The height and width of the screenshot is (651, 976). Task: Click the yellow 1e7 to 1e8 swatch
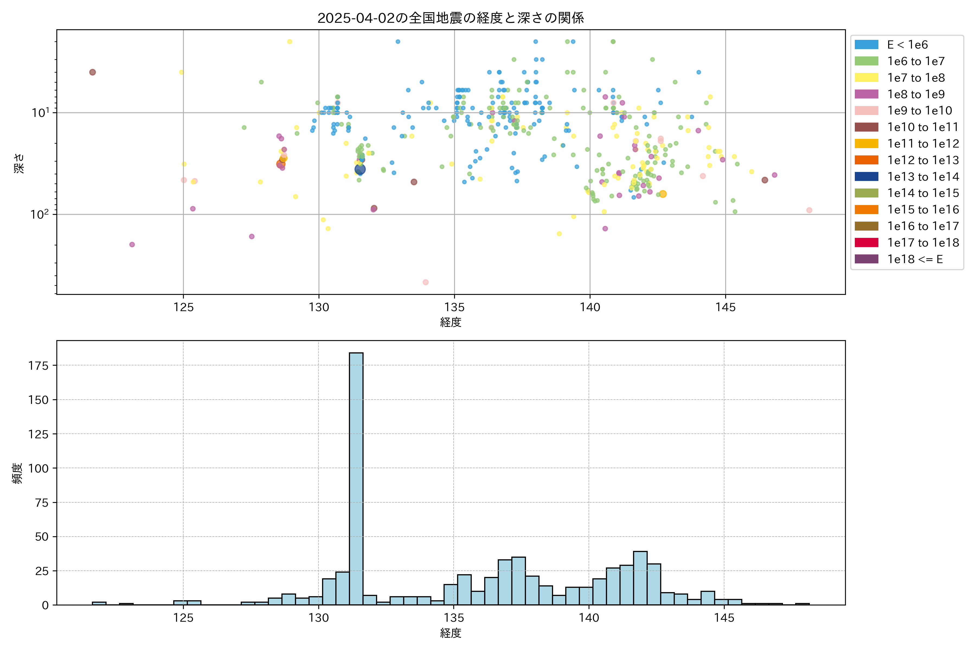(x=866, y=78)
